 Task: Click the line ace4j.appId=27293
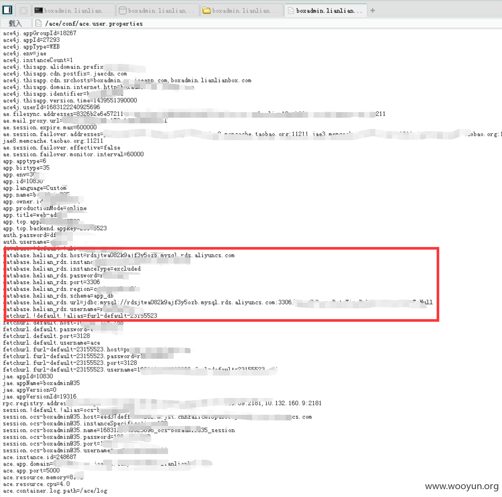(x=31, y=40)
